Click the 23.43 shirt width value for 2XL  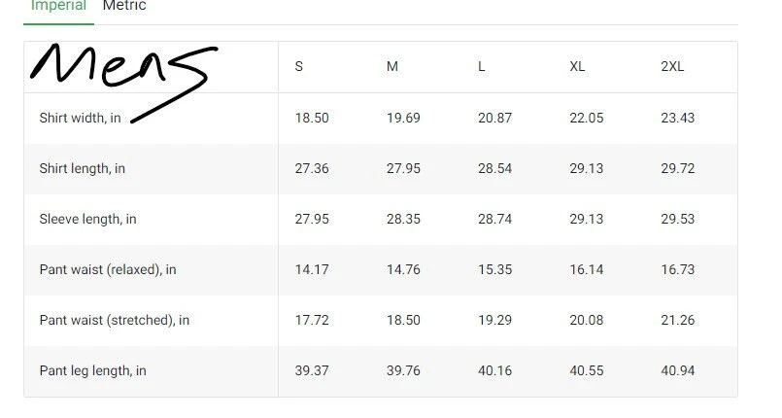click(x=678, y=118)
